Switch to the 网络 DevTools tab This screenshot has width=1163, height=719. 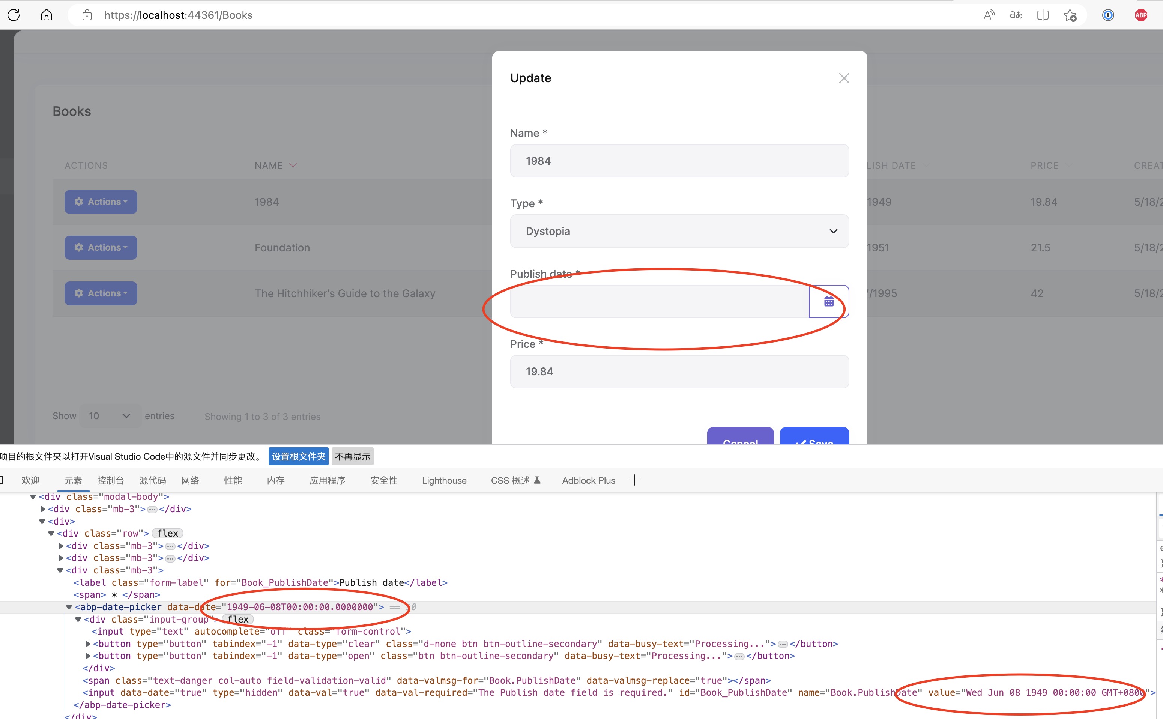[190, 480]
